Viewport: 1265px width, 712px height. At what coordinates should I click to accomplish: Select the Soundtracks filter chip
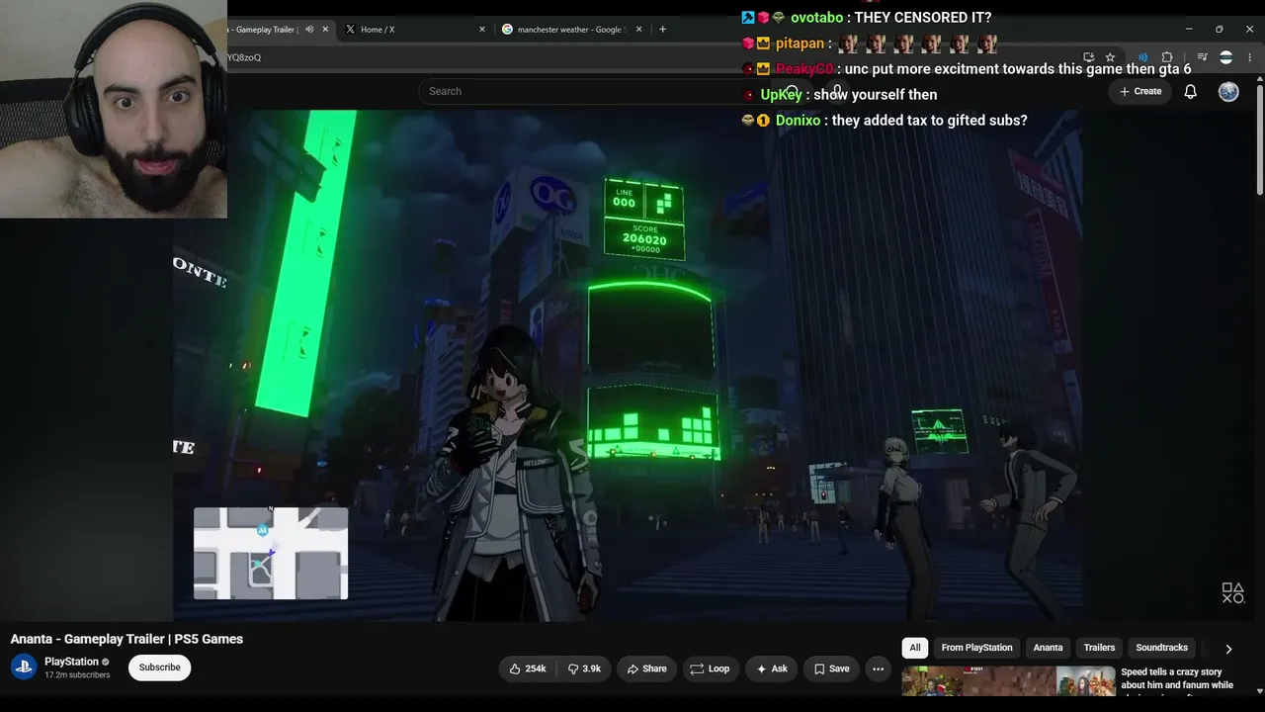pos(1161,648)
